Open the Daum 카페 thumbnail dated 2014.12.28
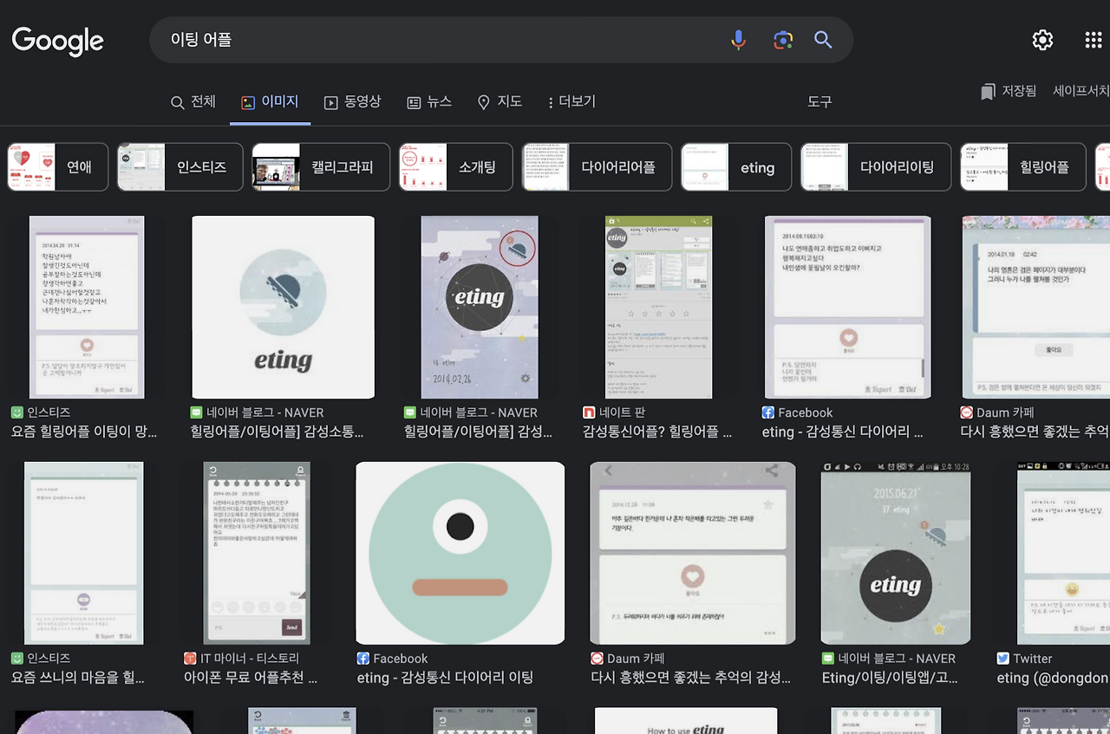1110x734 pixels. [x=693, y=553]
